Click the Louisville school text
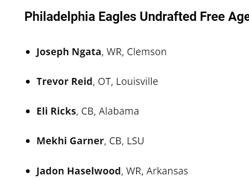This screenshot has width=249, height=180. pyautogui.click(x=137, y=82)
